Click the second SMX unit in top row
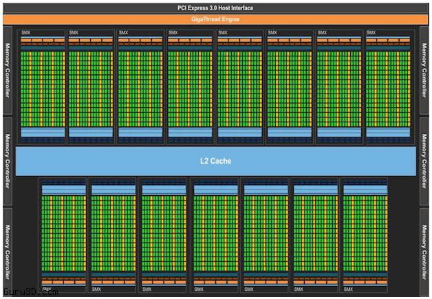 coord(90,87)
